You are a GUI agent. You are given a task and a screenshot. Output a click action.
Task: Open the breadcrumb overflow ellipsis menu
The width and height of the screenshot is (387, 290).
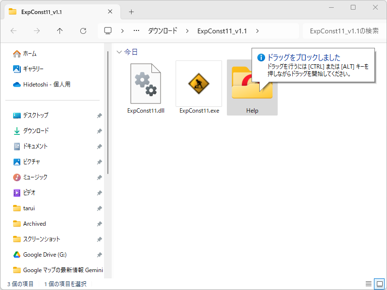[x=136, y=30]
